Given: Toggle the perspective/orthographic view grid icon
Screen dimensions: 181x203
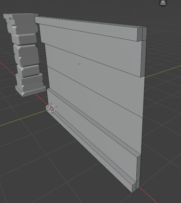Looking at the screenshot, I should click(x=163, y=3).
